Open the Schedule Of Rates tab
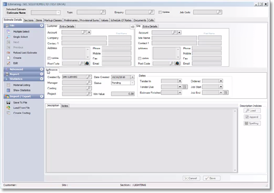The image size is (274, 193). (x=121, y=20)
